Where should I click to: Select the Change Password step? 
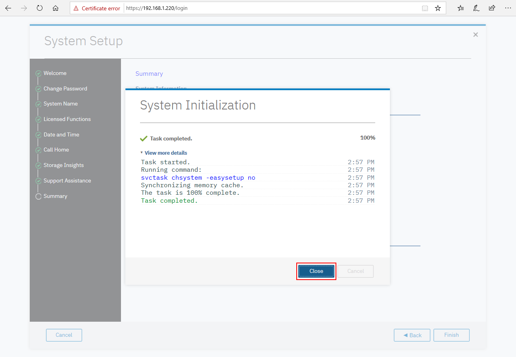point(65,88)
